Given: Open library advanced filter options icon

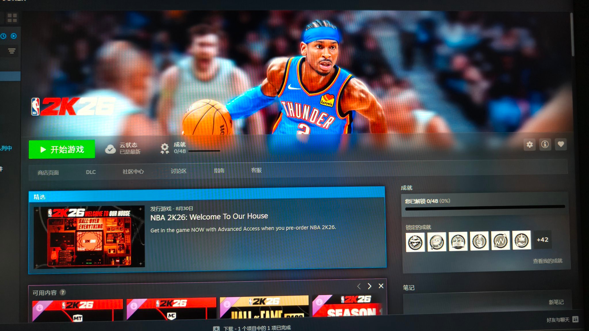Looking at the screenshot, I should click(x=12, y=51).
